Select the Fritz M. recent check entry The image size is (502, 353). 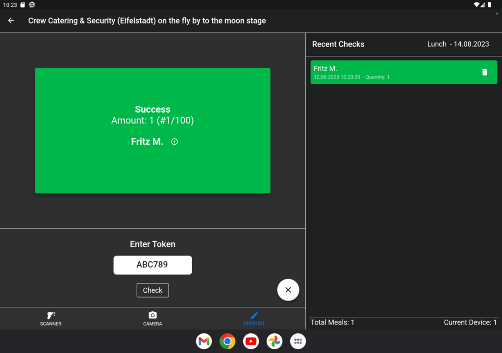[x=404, y=73]
